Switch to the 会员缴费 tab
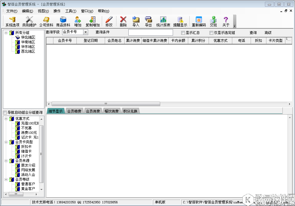 pyautogui.click(x=74, y=111)
